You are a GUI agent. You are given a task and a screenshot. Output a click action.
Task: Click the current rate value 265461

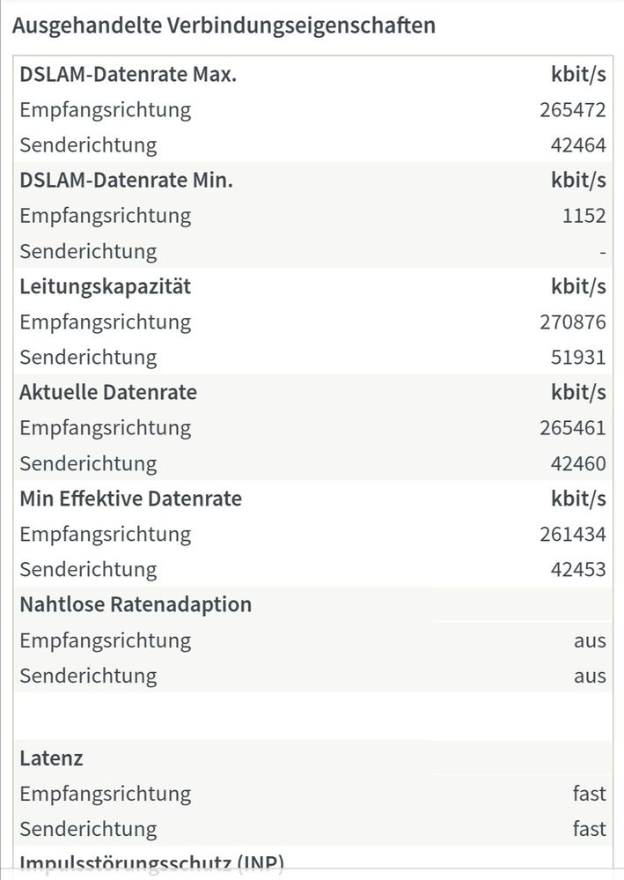pos(573,428)
